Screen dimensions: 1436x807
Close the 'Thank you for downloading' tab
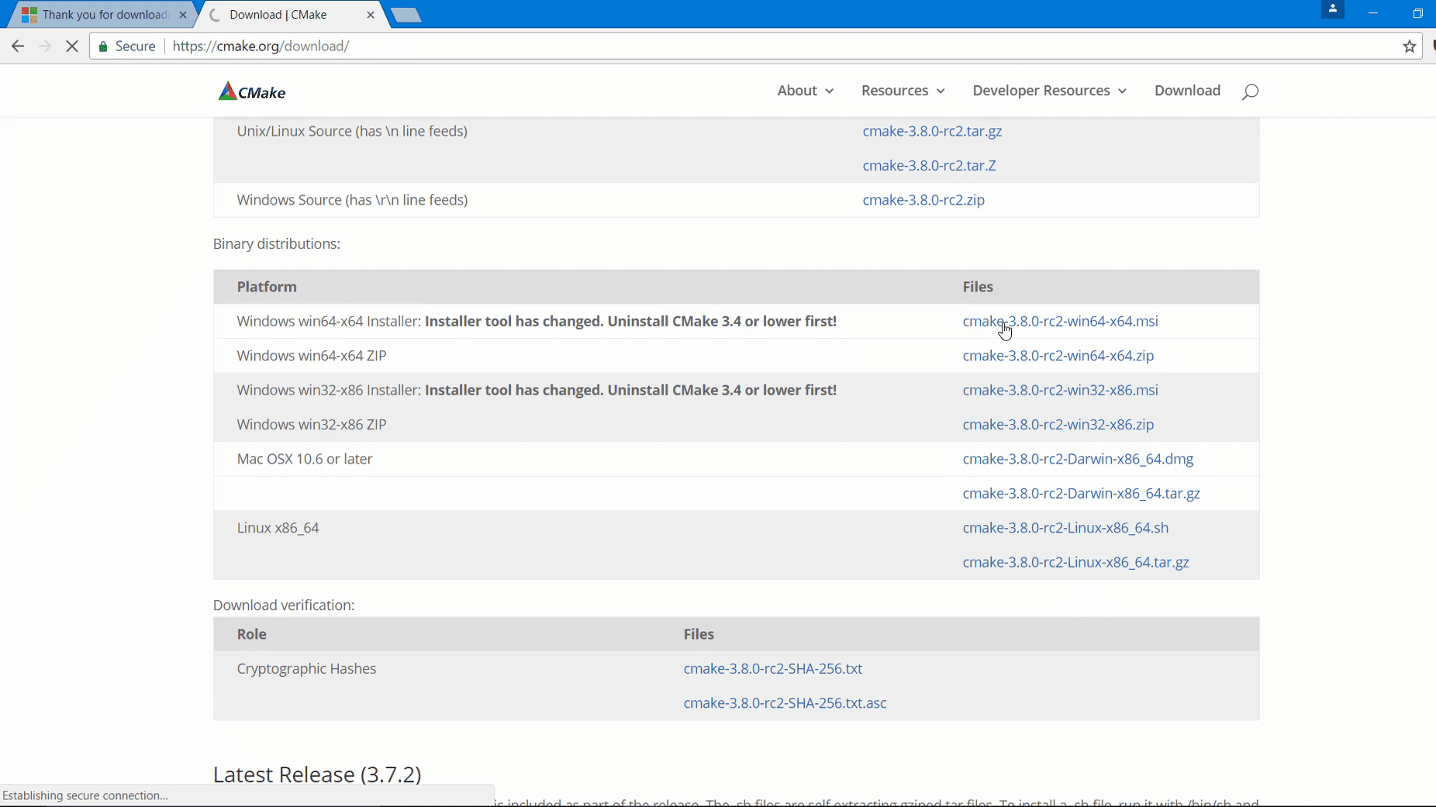point(183,15)
